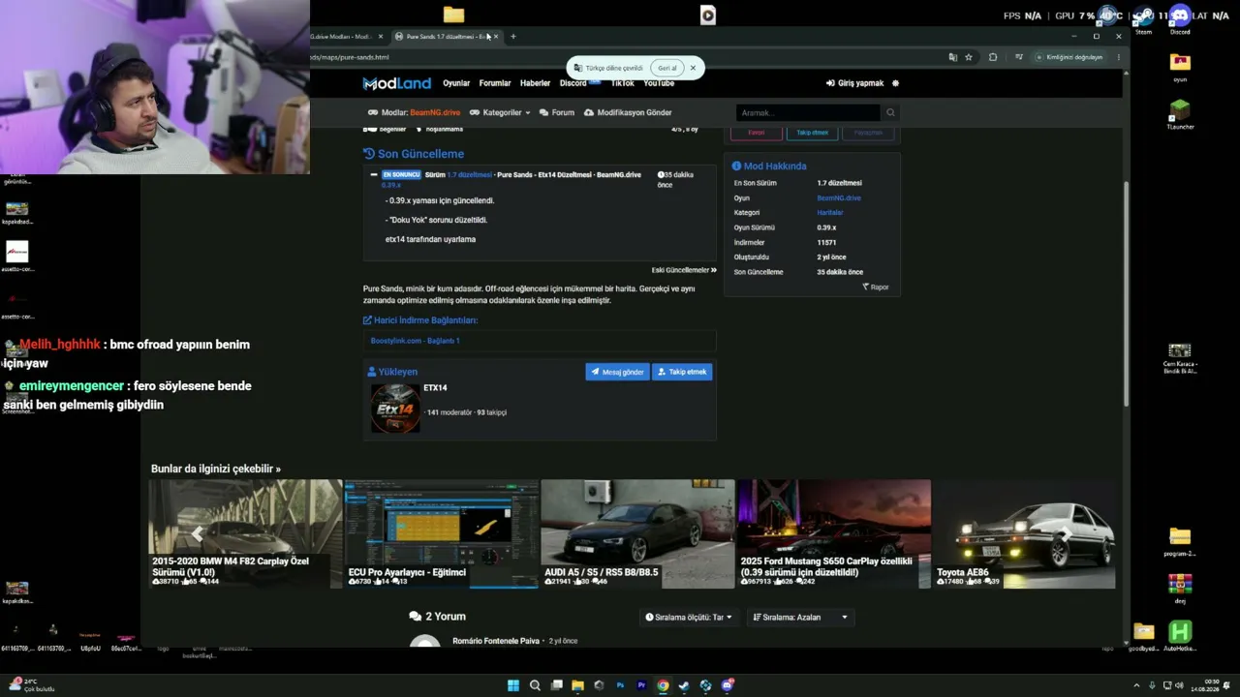
Task: Go to Haberler in the navbar
Action: pos(535,83)
